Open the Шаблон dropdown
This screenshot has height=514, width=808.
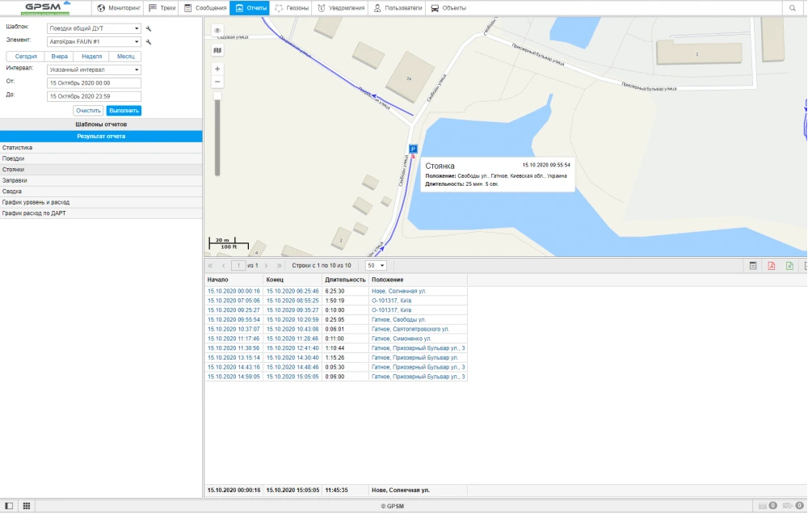tap(94, 28)
